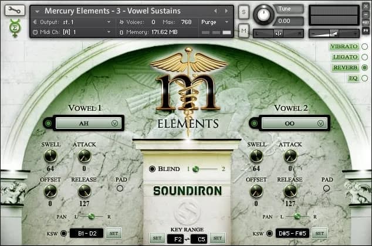Image resolution: width=372 pixels, height=246 pixels.
Task: Click the Soundiron logo
Action: (x=187, y=191)
